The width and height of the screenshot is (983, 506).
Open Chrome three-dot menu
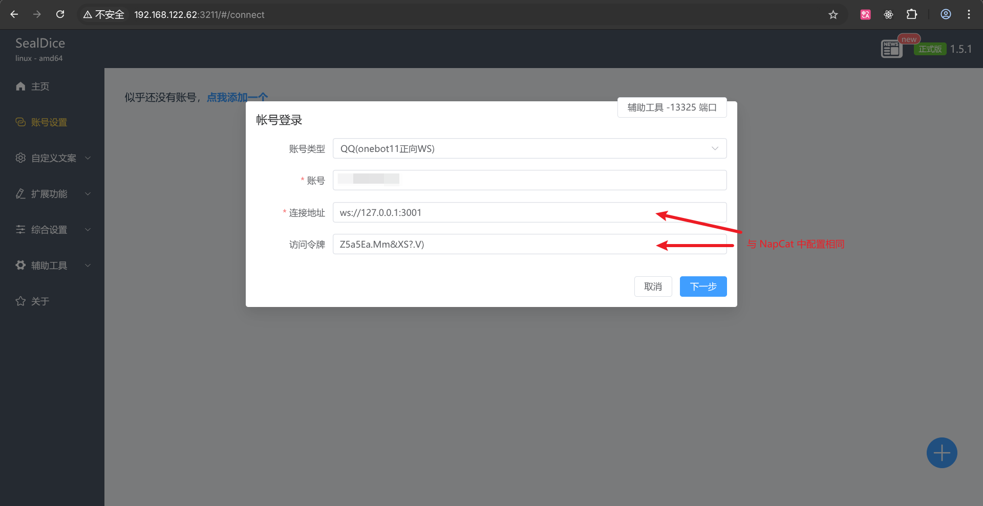(x=969, y=14)
